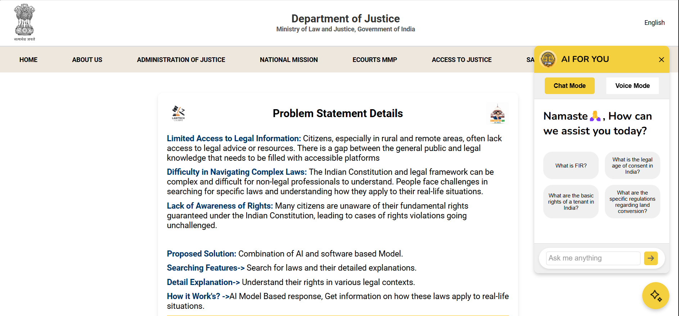Switch to Chat Mode

click(x=569, y=86)
